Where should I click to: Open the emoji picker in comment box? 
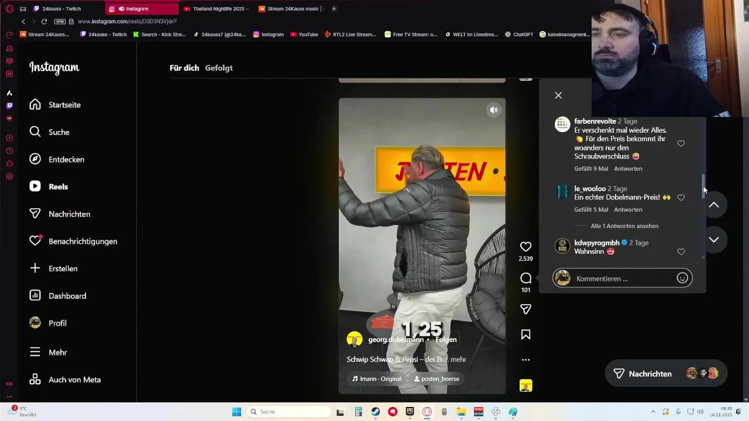click(x=682, y=278)
